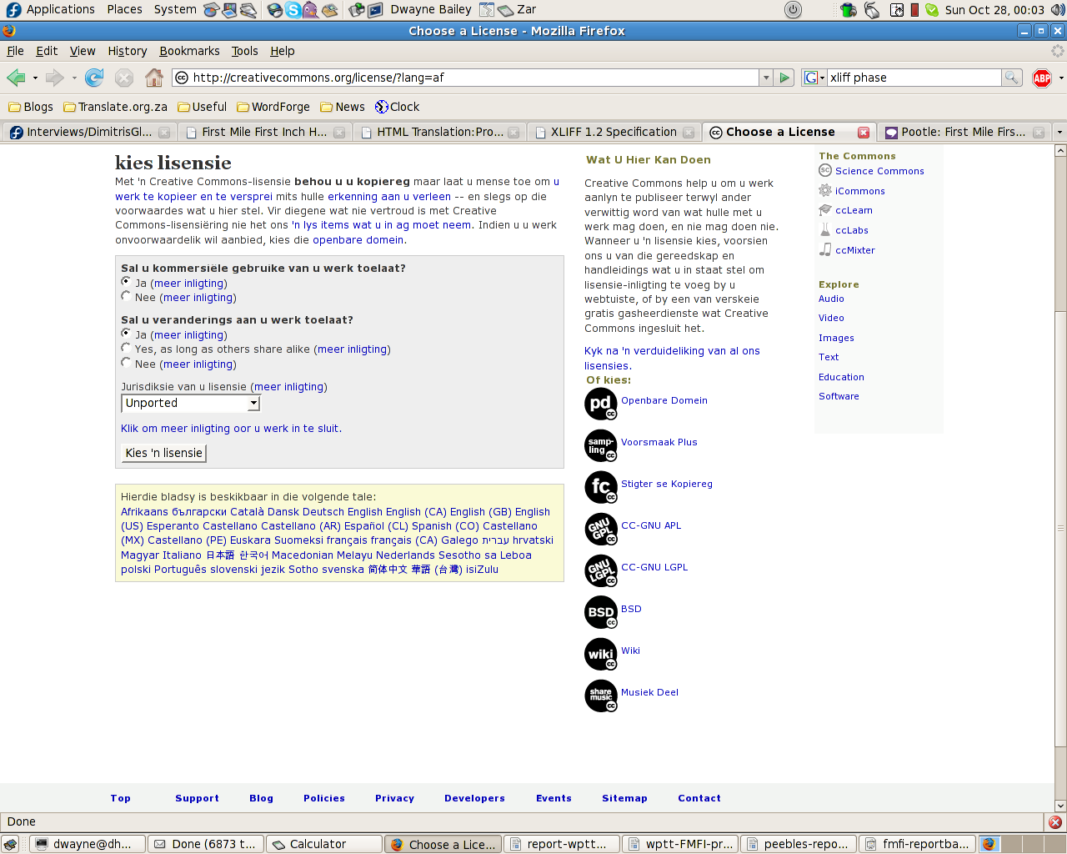Select Ja for veranderings aan u werk
The width and height of the screenshot is (1067, 854).
[126, 334]
